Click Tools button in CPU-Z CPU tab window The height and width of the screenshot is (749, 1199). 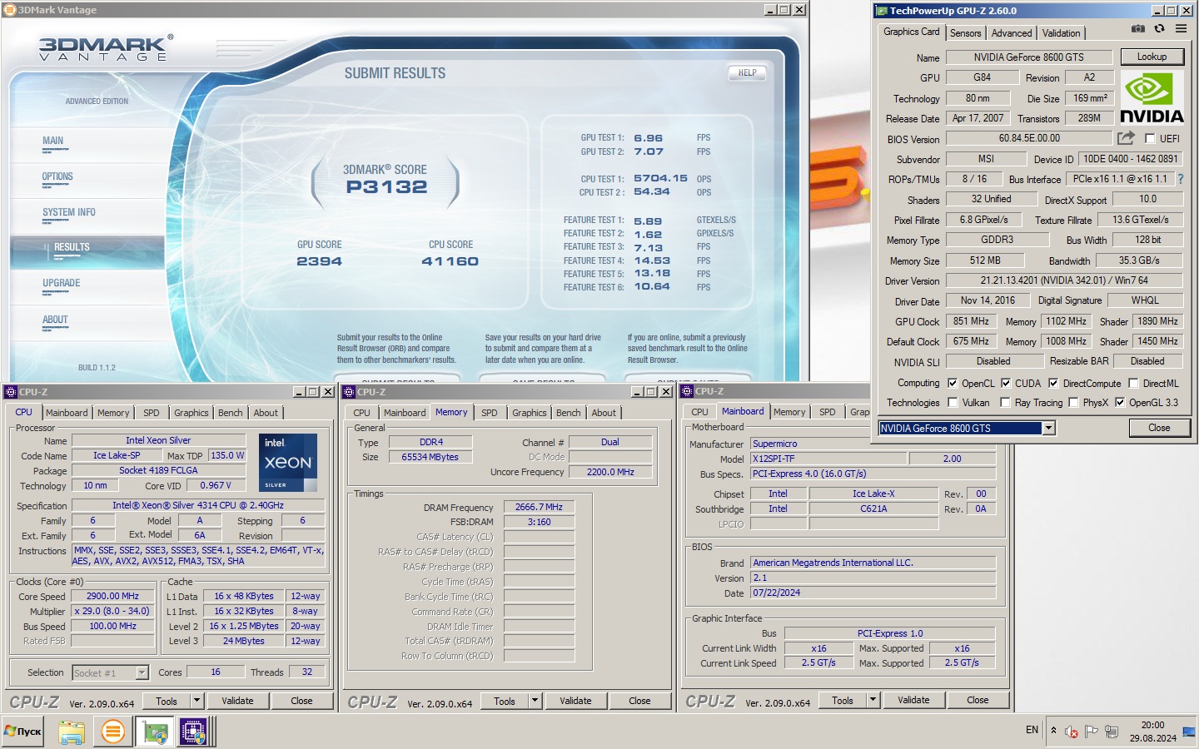pos(167,701)
